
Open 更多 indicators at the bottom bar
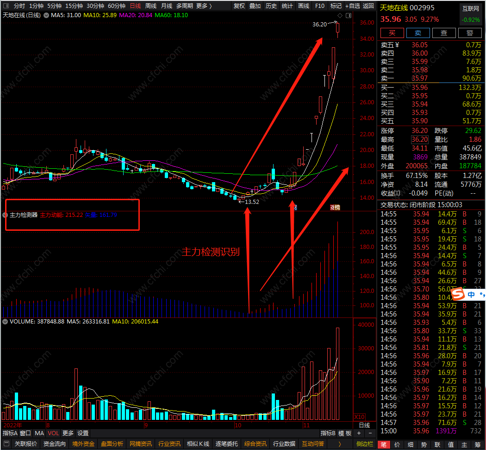point(68,433)
